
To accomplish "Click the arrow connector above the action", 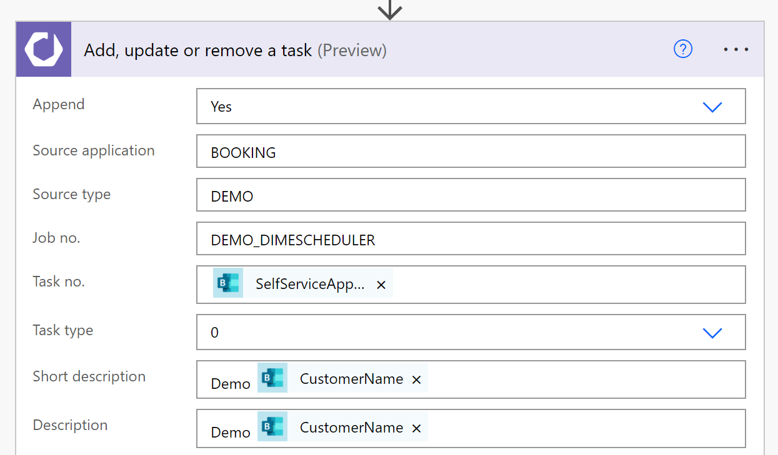I will click(390, 9).
